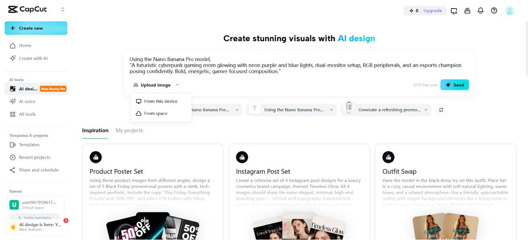Collapse the Upload image dropdown chevron
The height and width of the screenshot is (240, 528).
coord(177,85)
